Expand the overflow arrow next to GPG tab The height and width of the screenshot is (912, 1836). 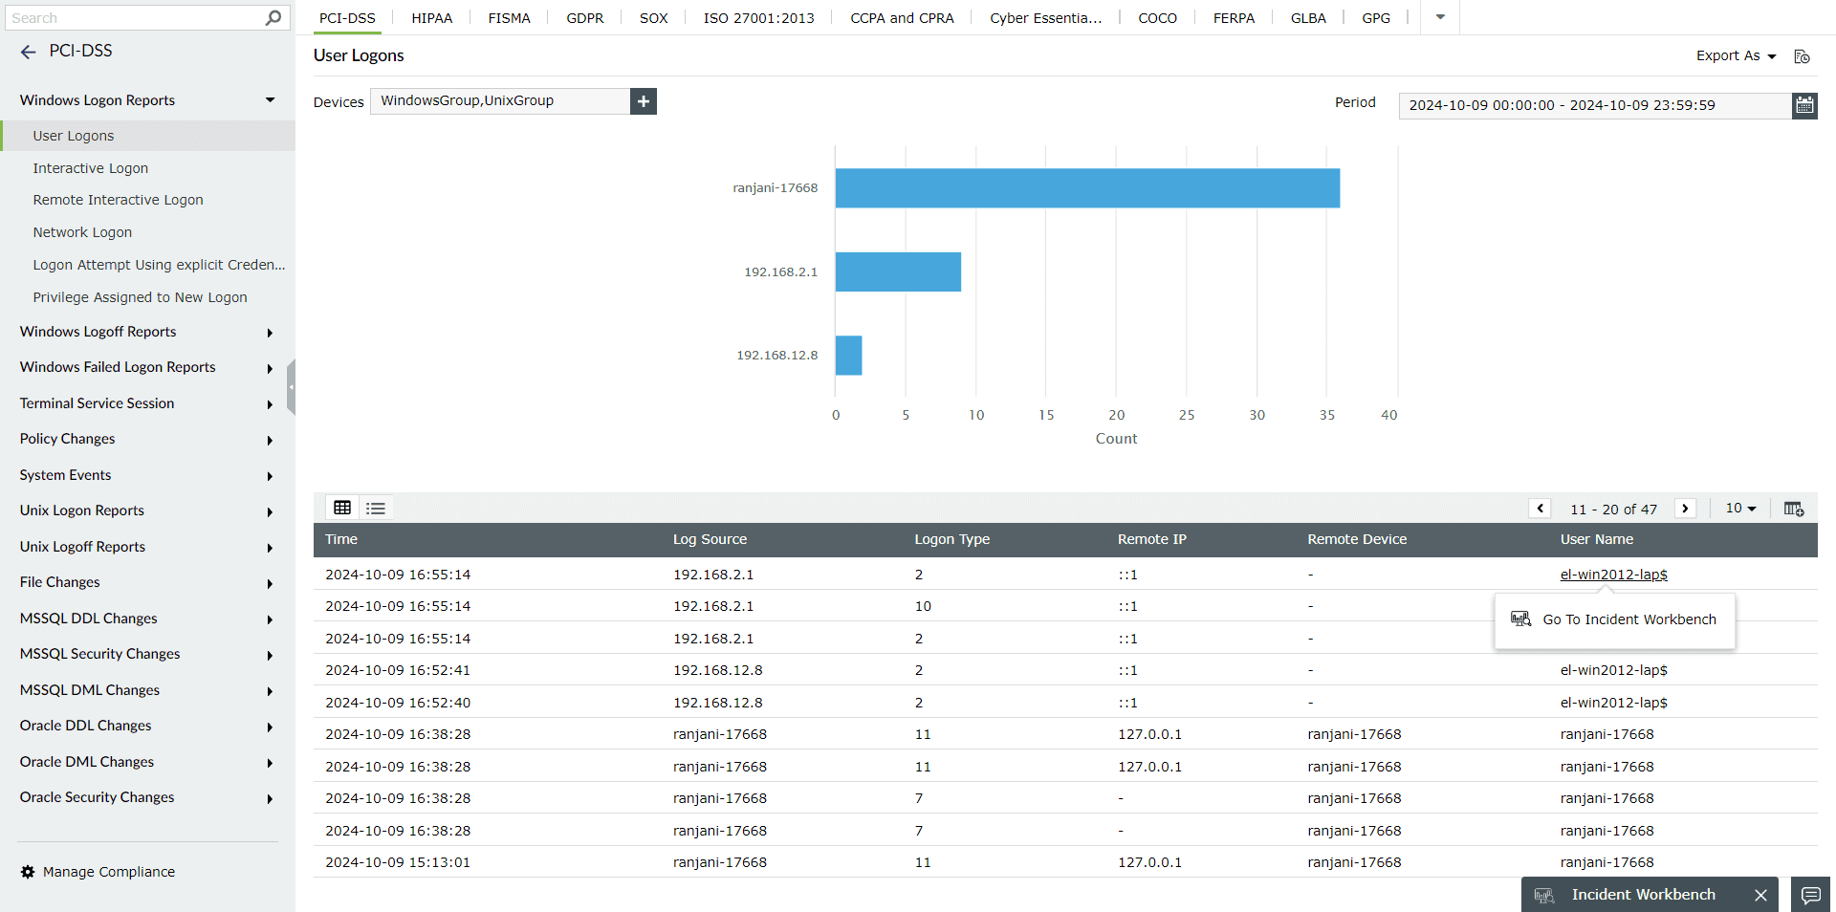point(1439,17)
